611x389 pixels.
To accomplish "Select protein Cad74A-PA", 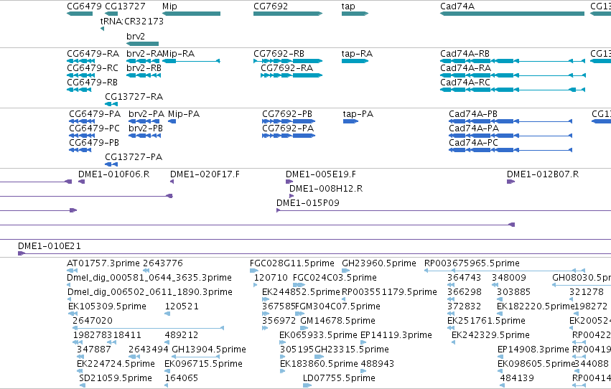I will pyautogui.click(x=510, y=136).
